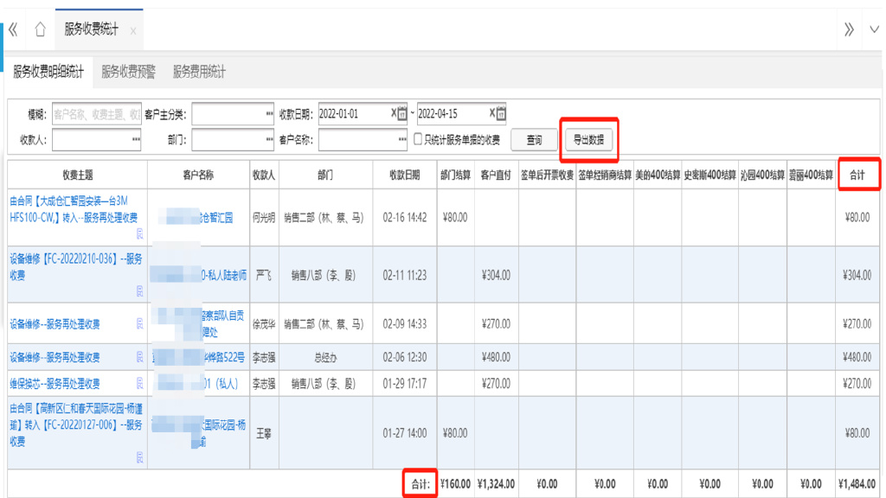The image size is (886, 498).
Task: Switch to 服务费用统计 tab
Action: pyautogui.click(x=199, y=73)
